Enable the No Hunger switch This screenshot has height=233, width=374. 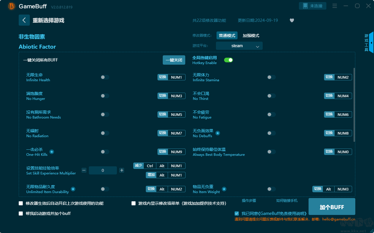tap(105, 96)
